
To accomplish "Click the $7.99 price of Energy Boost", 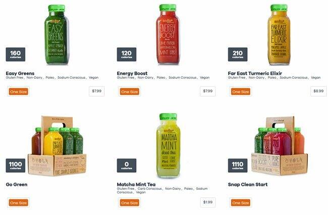I will click(x=208, y=91).
